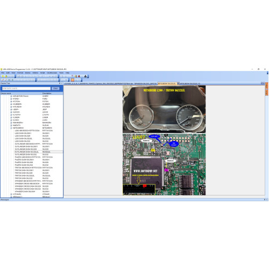
Task: Select the PAJERO ABS BOSCH device row
Action: coord(39,157)
